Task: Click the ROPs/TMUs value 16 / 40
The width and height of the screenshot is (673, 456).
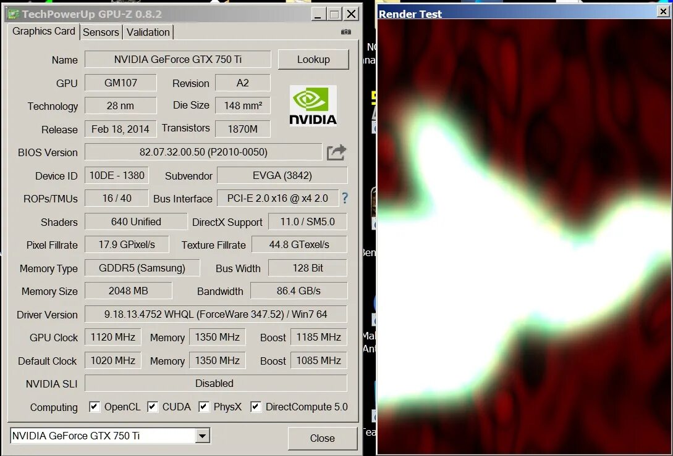Action: coord(117,199)
